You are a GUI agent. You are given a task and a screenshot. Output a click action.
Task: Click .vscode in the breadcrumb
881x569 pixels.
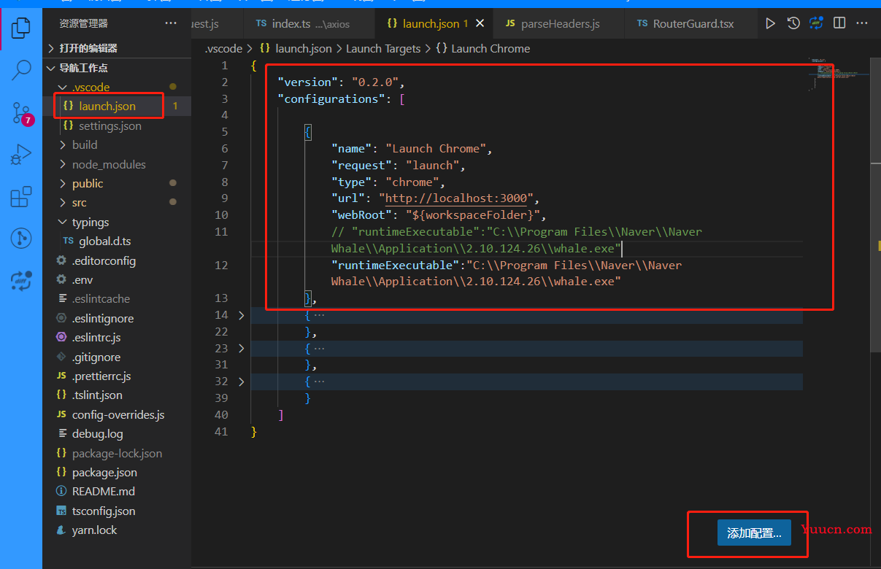[223, 48]
